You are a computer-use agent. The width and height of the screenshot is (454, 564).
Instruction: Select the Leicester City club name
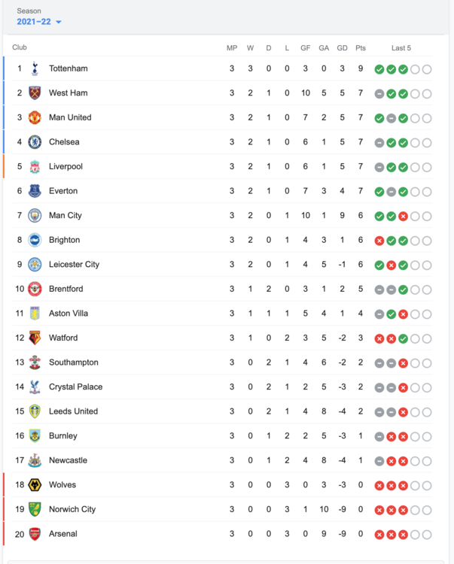[x=74, y=265]
